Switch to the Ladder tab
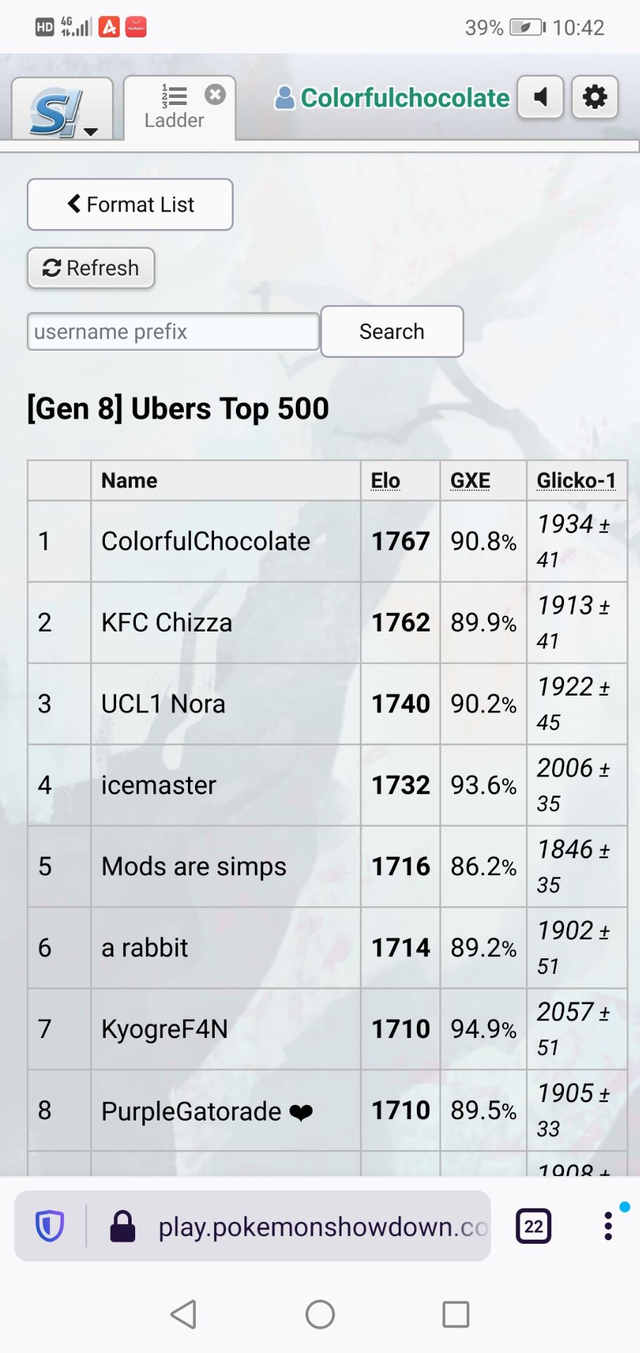This screenshot has width=640, height=1353. [173, 110]
